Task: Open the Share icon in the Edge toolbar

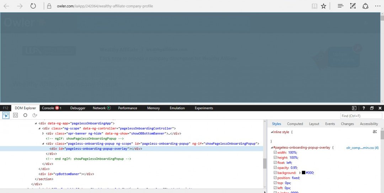Action: pos(366,6)
